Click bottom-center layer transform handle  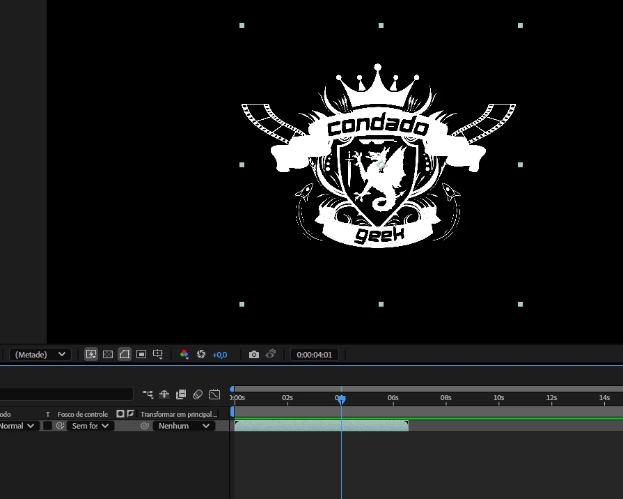point(381,304)
